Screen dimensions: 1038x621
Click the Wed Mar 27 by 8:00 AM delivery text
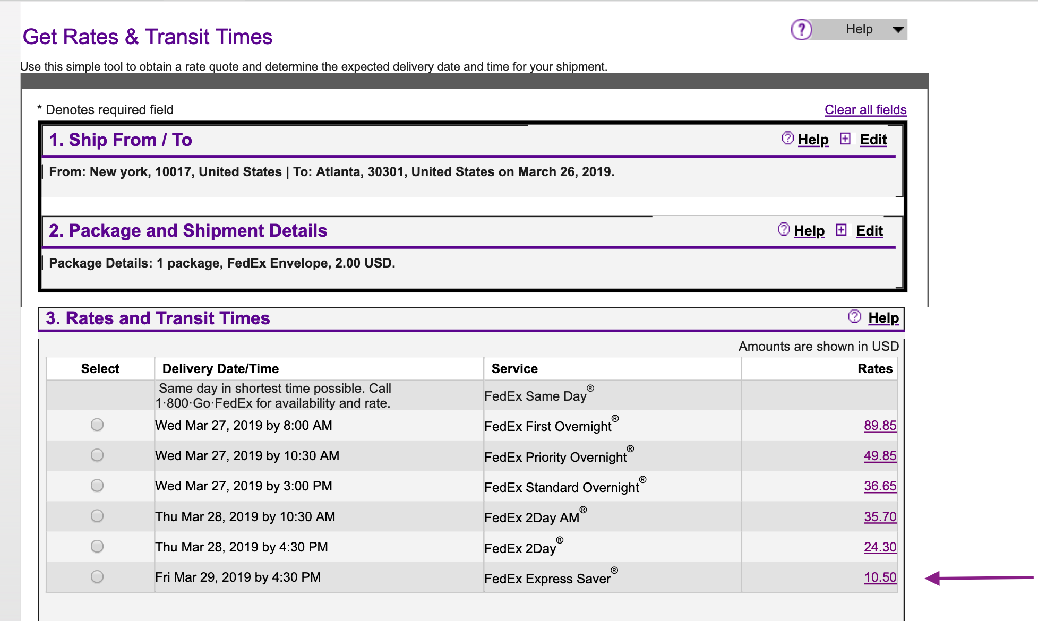[244, 426]
